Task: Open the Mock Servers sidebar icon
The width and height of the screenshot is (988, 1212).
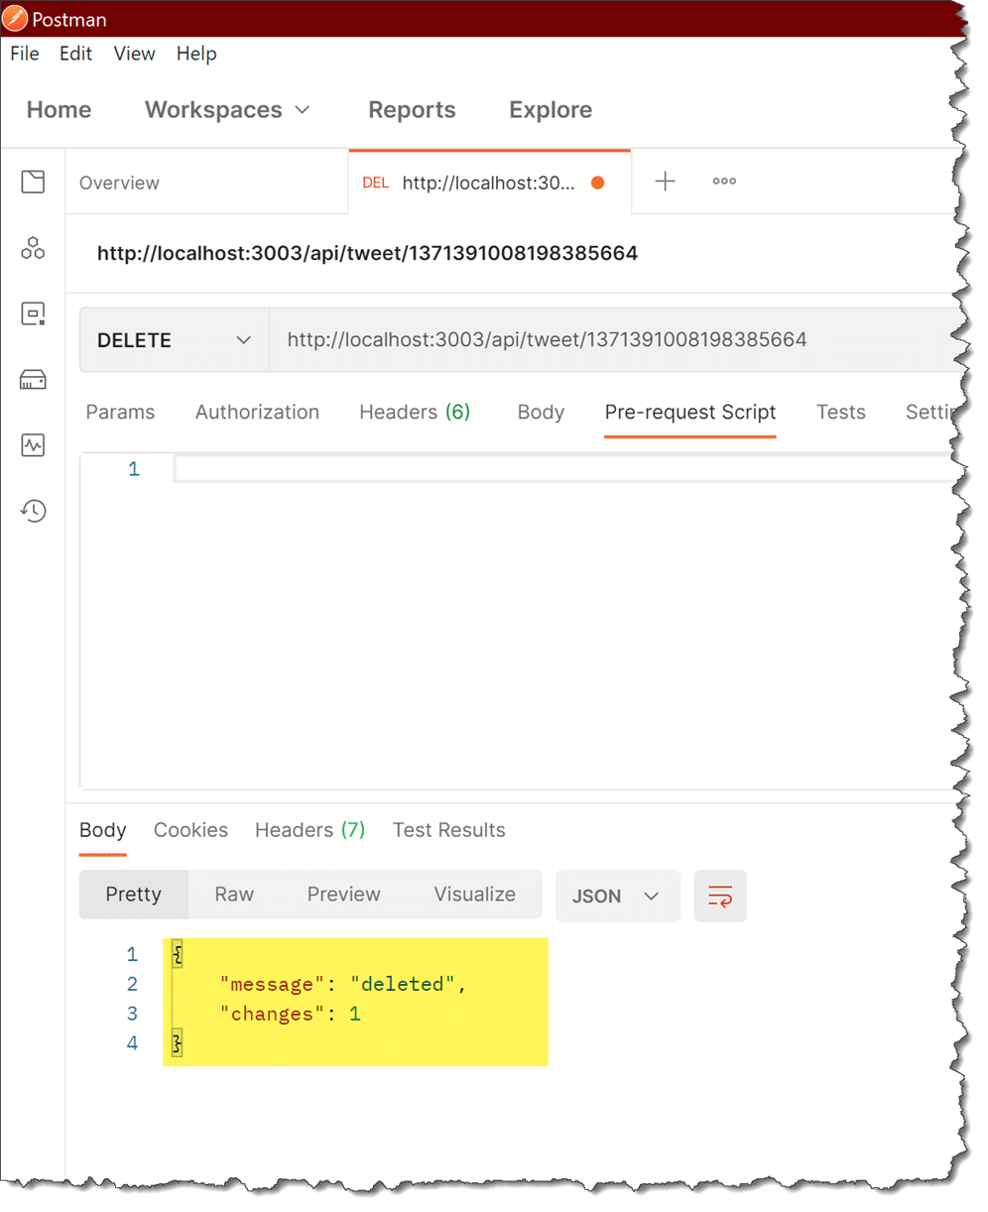Action: click(x=33, y=380)
